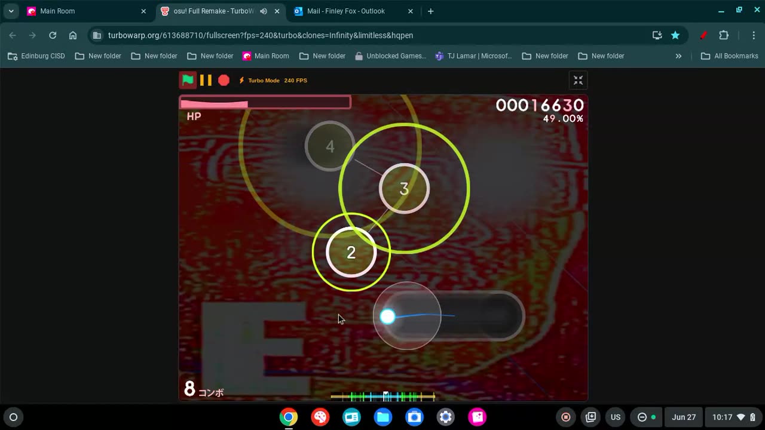This screenshot has height=430, width=765.
Task: Stop the project with the red stop button
Action: coord(224,80)
